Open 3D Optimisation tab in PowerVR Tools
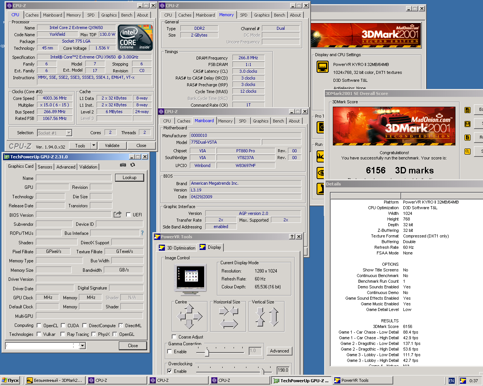The width and height of the screenshot is (483, 386). [x=177, y=248]
